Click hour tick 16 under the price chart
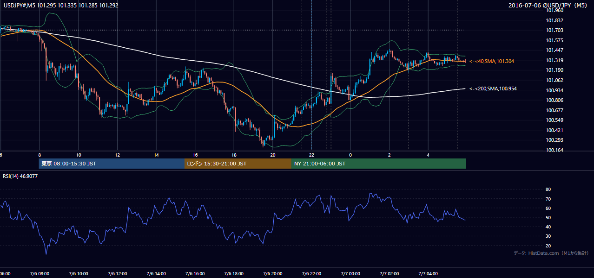 (x=195, y=155)
